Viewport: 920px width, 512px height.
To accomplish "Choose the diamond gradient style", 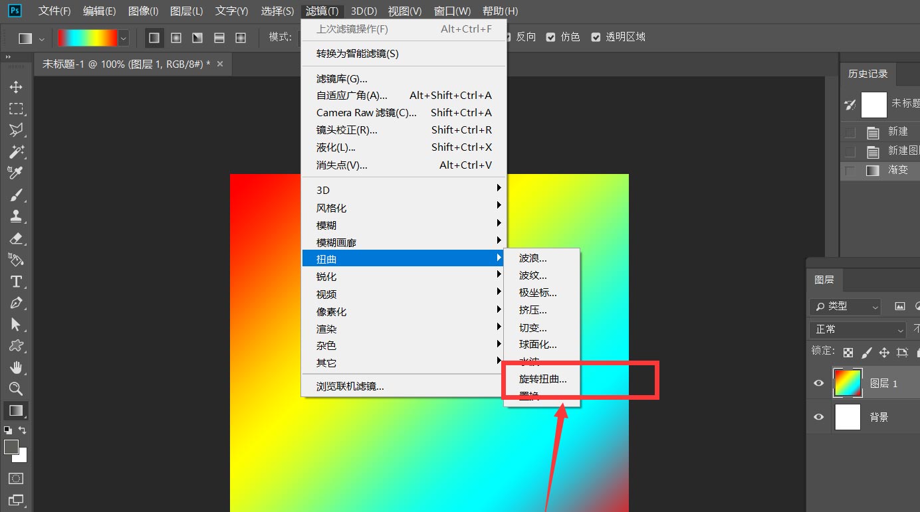I will pyautogui.click(x=241, y=38).
